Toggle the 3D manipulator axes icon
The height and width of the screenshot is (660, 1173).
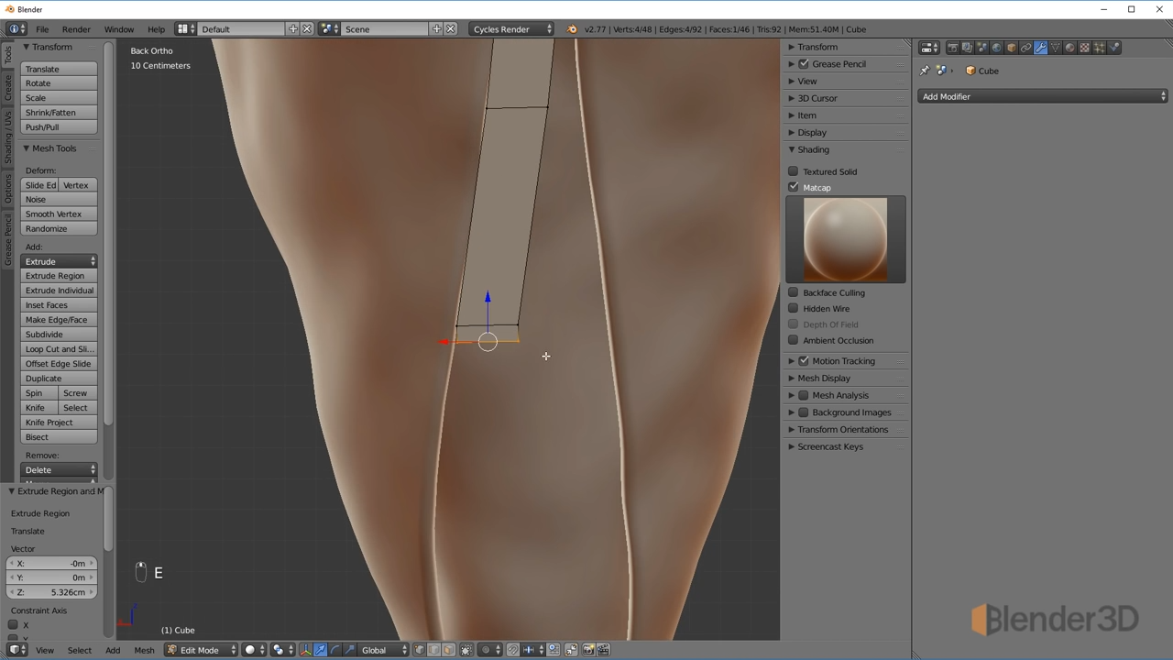point(306,650)
